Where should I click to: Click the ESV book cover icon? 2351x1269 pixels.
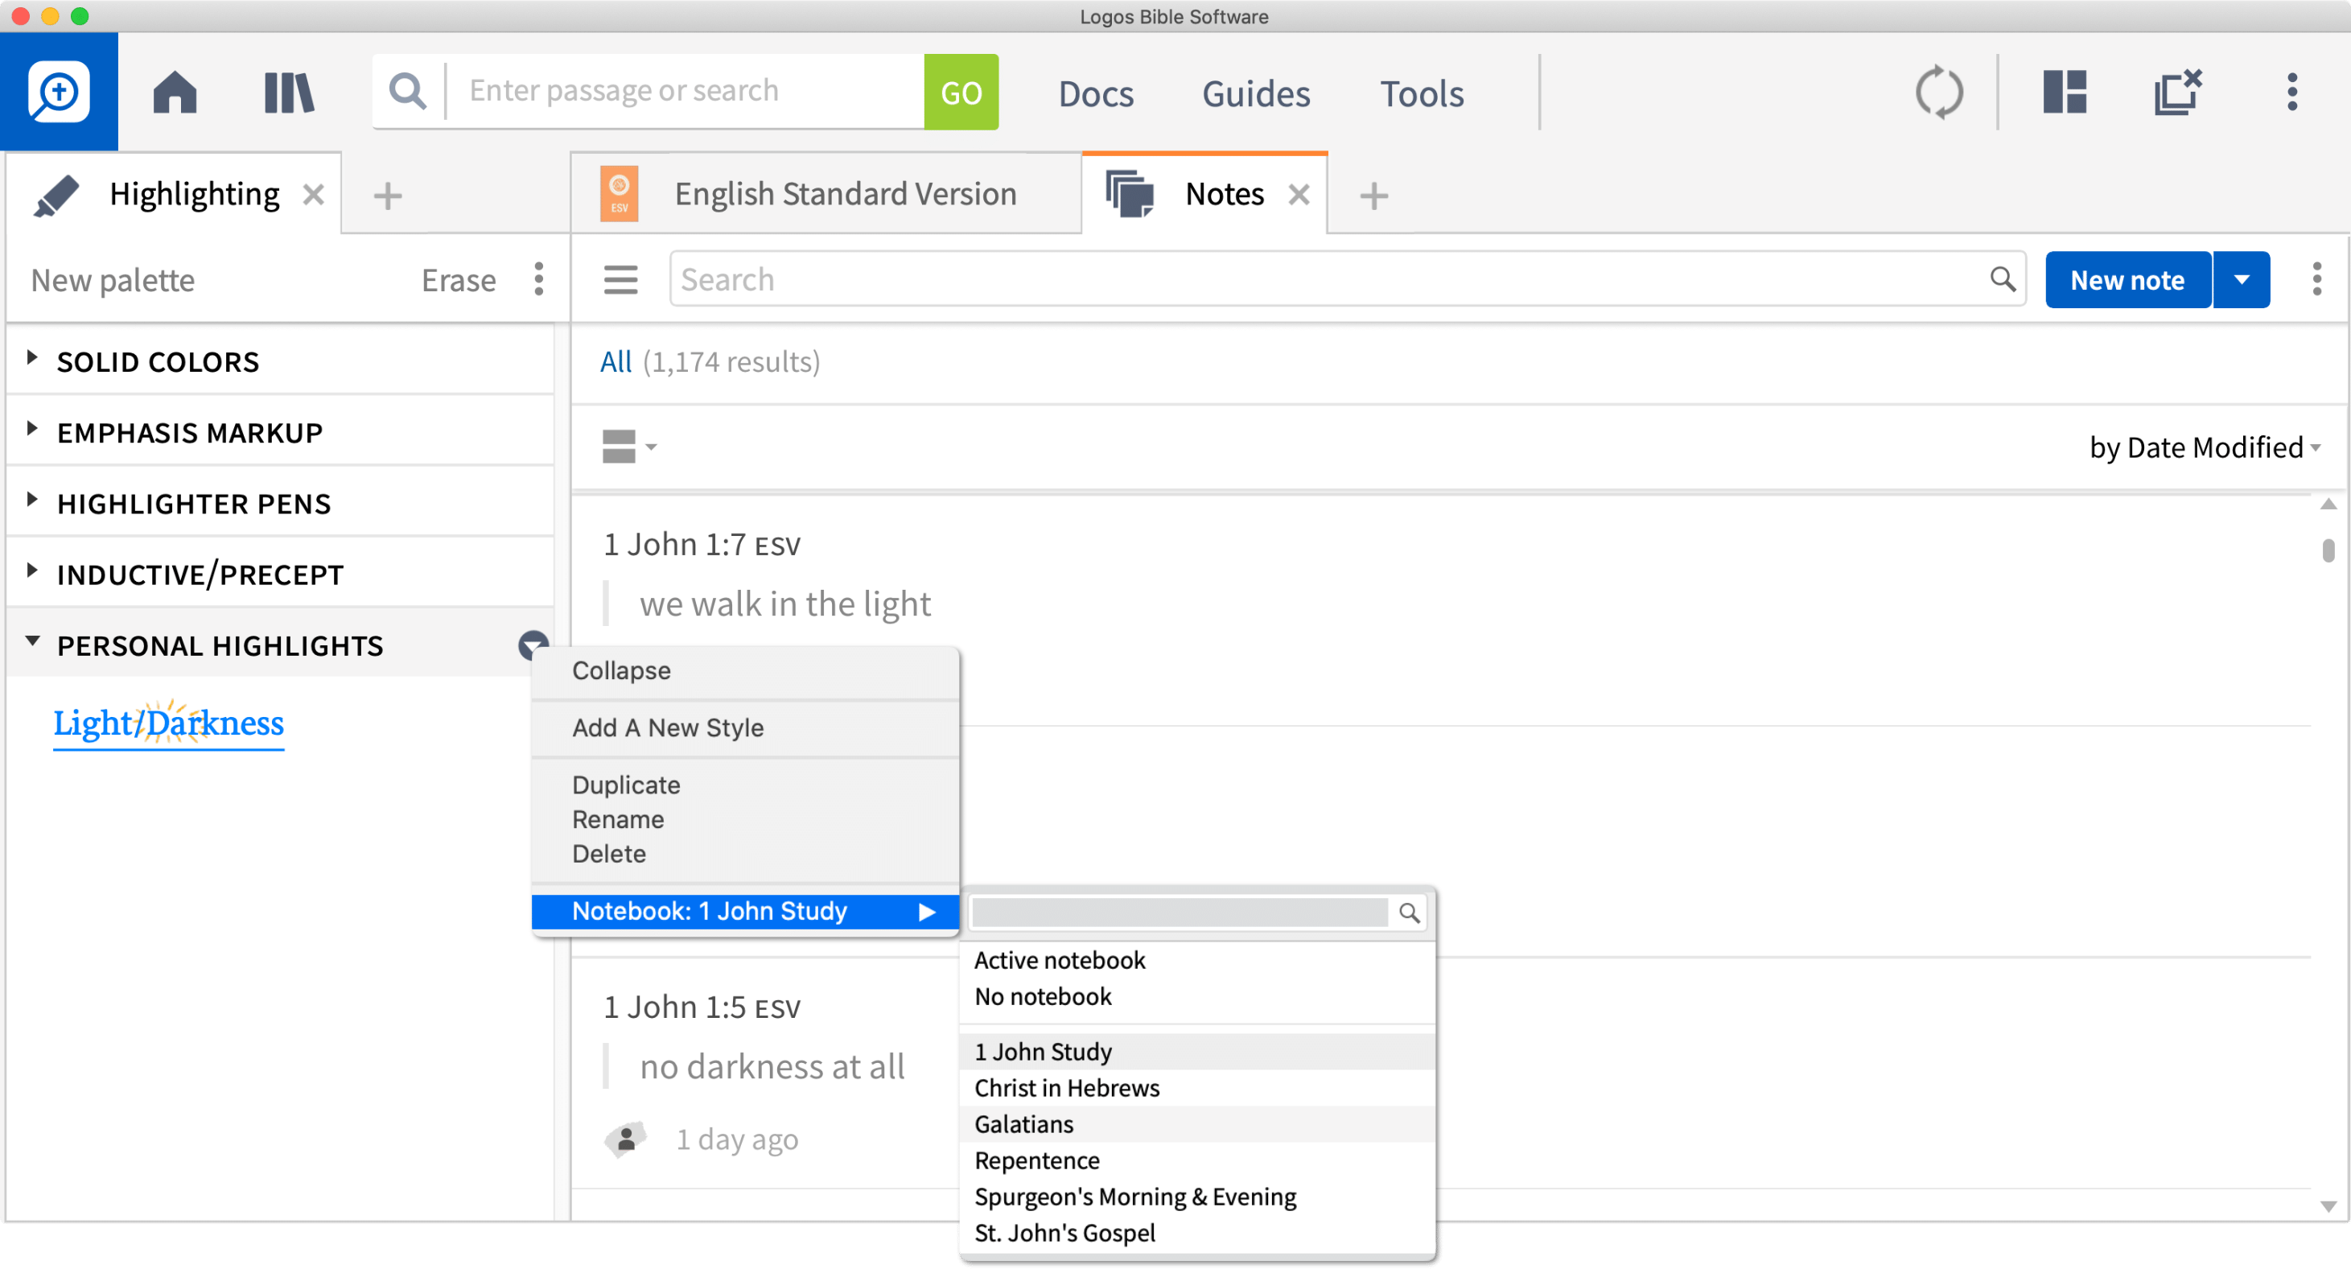pos(619,194)
